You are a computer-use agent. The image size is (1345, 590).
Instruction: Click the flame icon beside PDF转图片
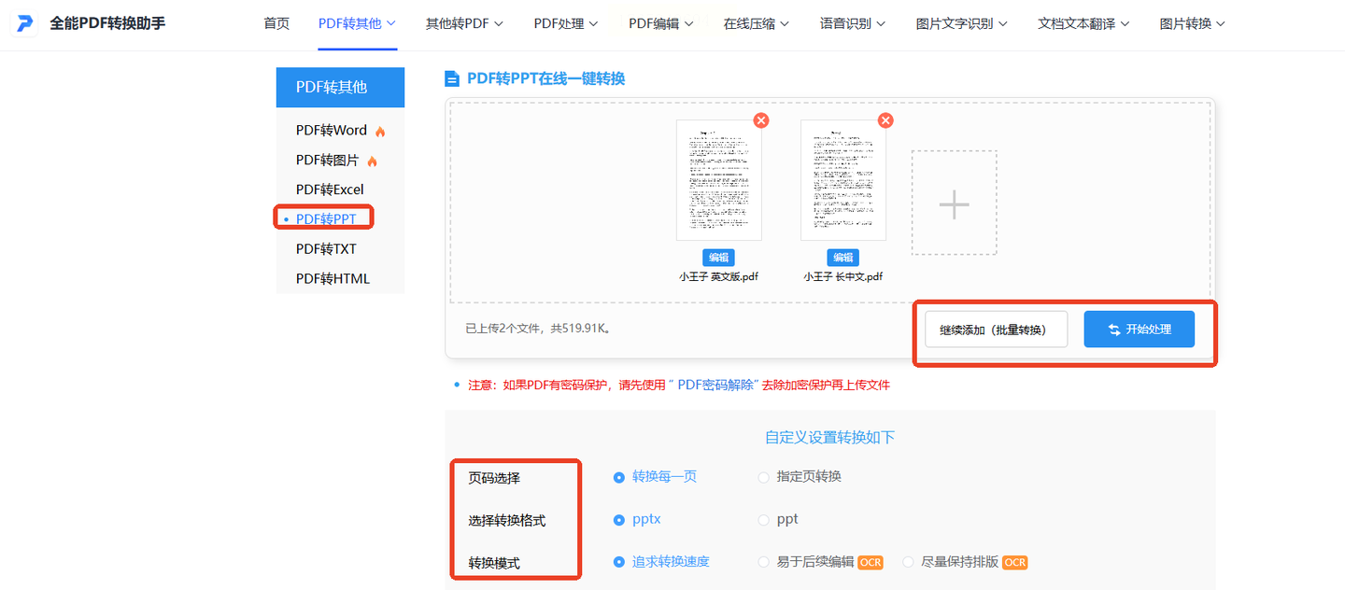[x=372, y=162]
